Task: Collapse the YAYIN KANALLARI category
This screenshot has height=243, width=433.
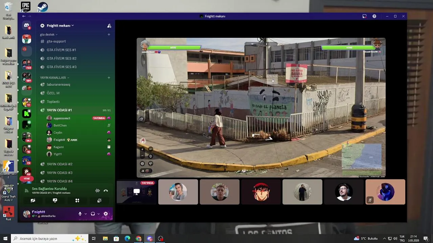Action: click(x=54, y=78)
